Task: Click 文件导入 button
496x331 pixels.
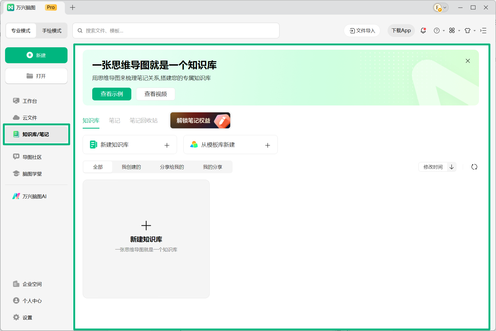Action: (362, 31)
